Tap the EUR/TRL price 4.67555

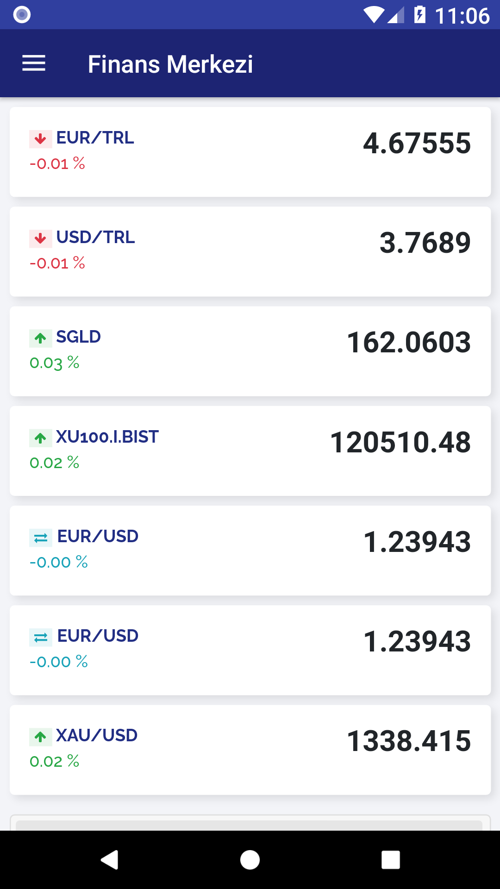(417, 143)
